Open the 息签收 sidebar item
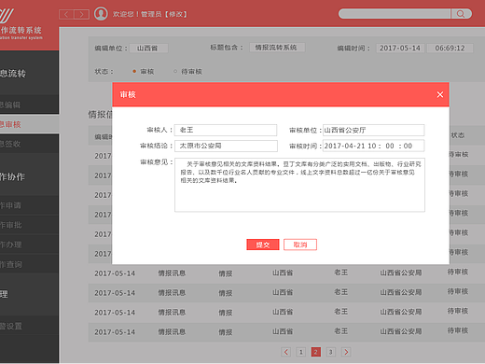 pos(29,144)
